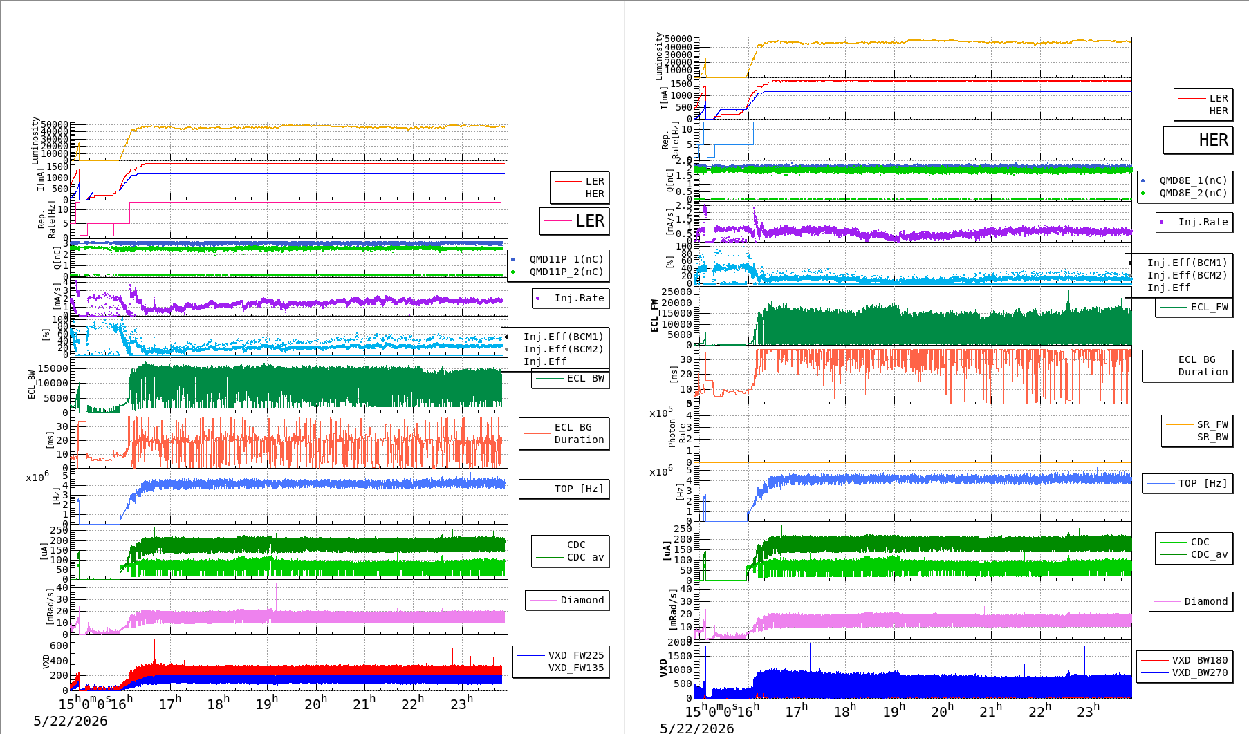
Task: Select the 'VXD_BW270' legend entry
Action: pos(1185,672)
